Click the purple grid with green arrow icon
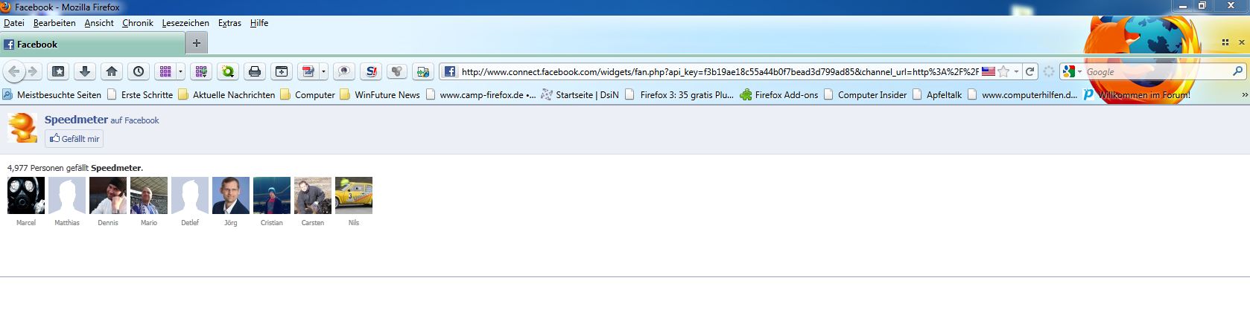Screen dimensions: 1250x324 (x=200, y=71)
